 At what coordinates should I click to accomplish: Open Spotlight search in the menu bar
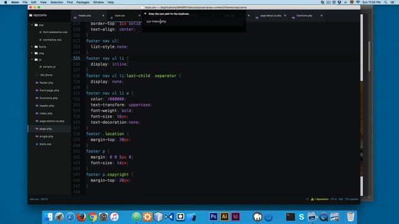pyautogui.click(x=386, y=2)
